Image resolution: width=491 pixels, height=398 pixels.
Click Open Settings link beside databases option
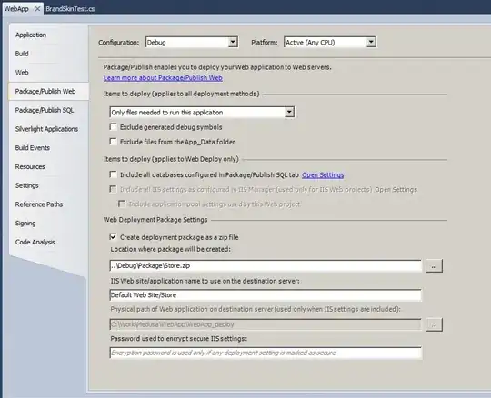[x=323, y=174]
